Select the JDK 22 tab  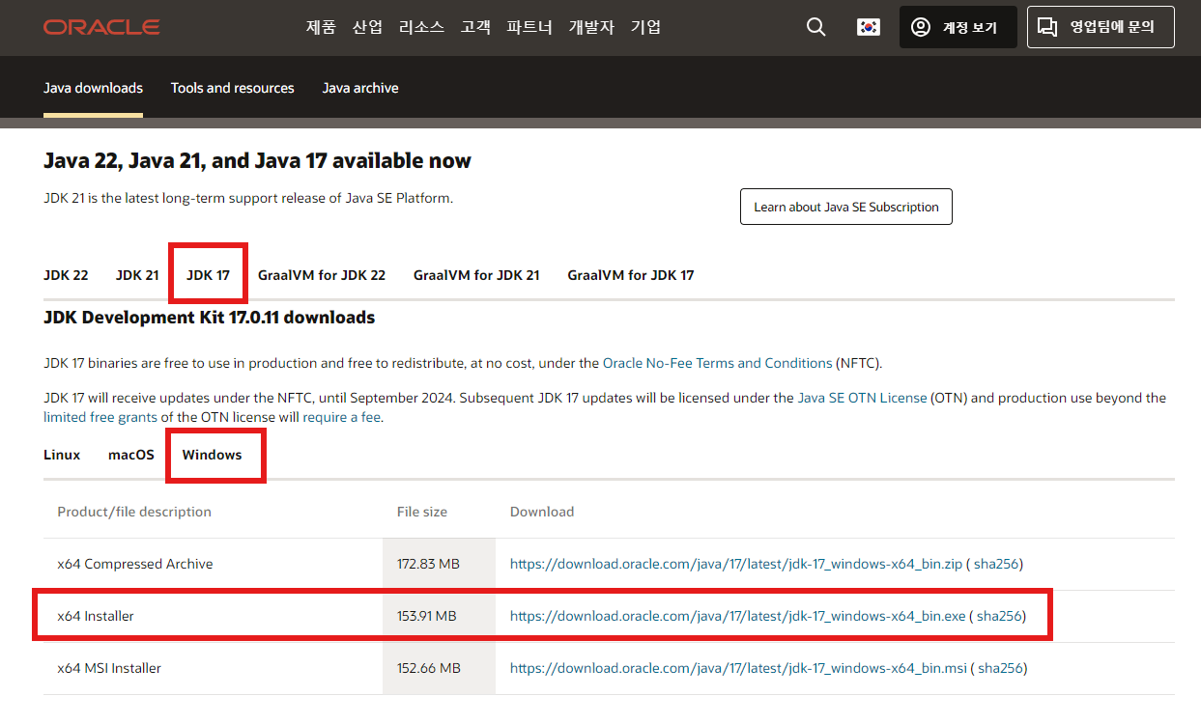[66, 275]
